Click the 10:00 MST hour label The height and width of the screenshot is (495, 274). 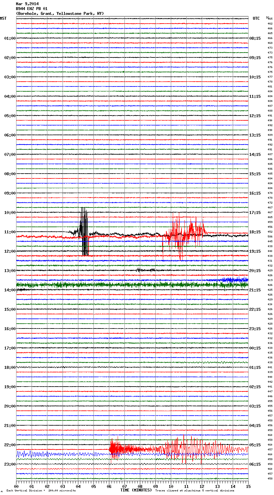[x=10, y=213]
